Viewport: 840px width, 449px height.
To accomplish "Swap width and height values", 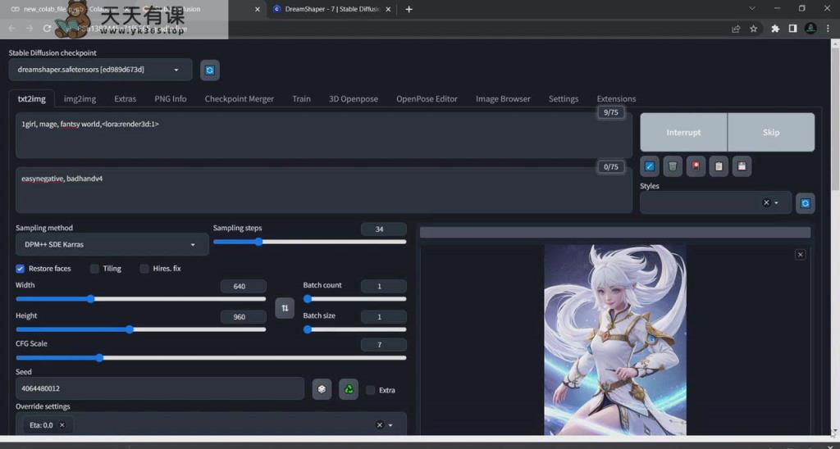I will 285,308.
